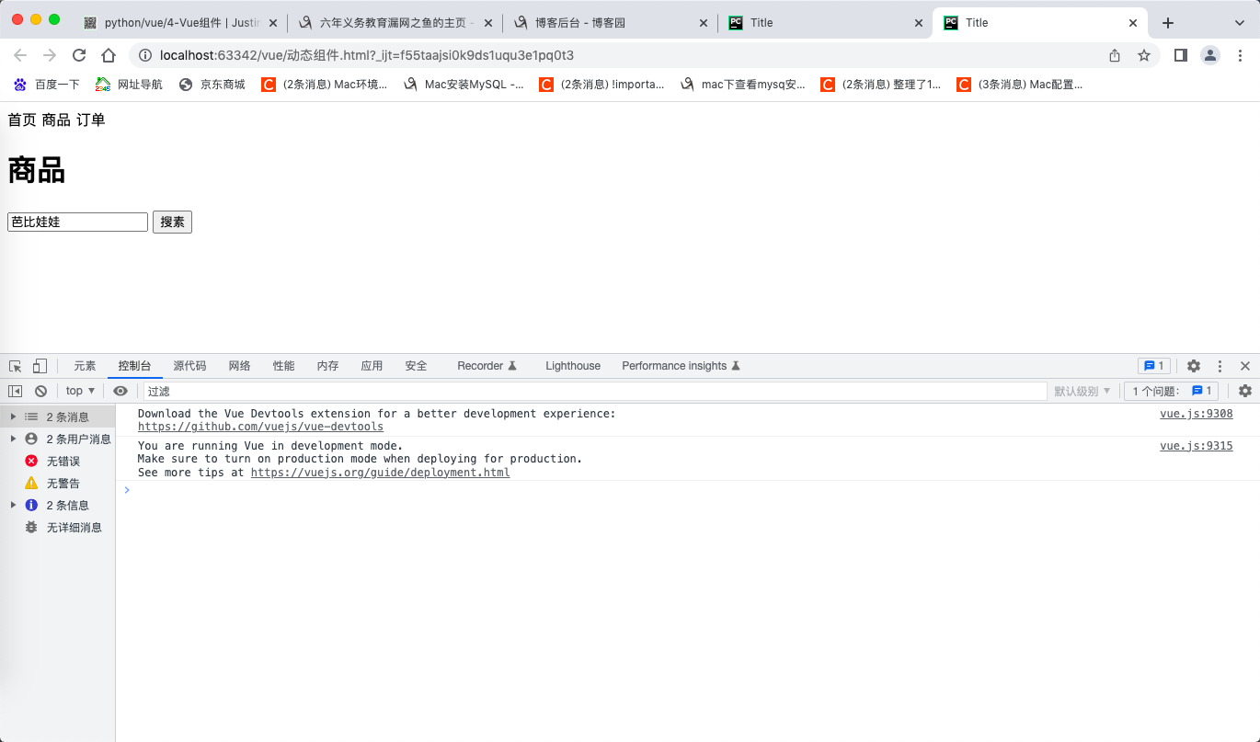The image size is (1260, 742).
Task: Focus the console 过滤 filter field
Action: pyautogui.click(x=595, y=391)
